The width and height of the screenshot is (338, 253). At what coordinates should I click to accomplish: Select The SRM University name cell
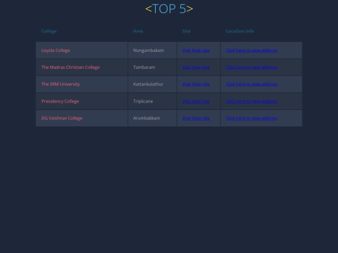point(82,84)
